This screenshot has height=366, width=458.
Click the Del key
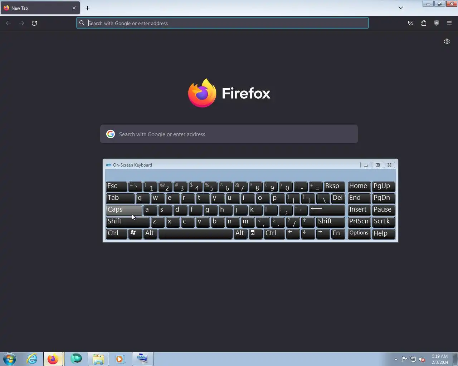[338, 198]
